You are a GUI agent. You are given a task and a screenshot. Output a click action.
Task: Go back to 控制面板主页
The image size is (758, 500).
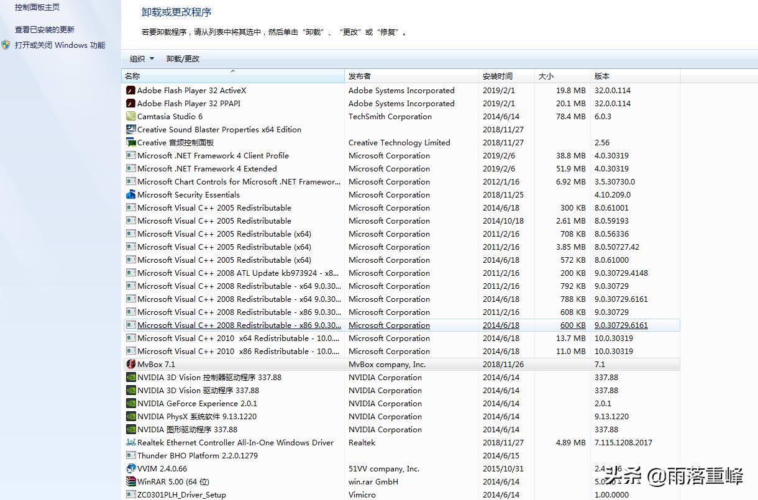pyautogui.click(x=36, y=7)
